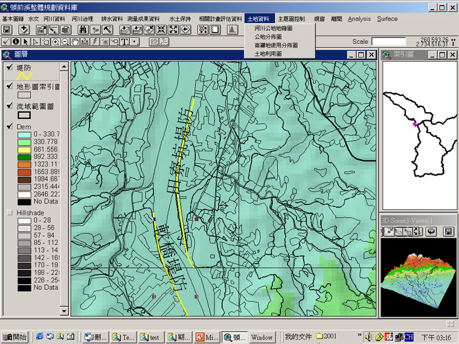Activate the Zoom In magnifier tool
This screenshot has width=459, height=344.
56,42
